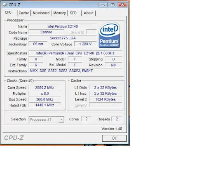Screen dimensions: 211x169
Task: Click the L1 Data value 2 x 32 KBytes
Action: click(x=105, y=87)
